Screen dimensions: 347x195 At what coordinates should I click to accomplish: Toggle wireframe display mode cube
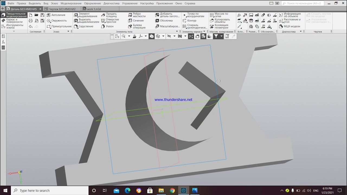tap(158, 36)
